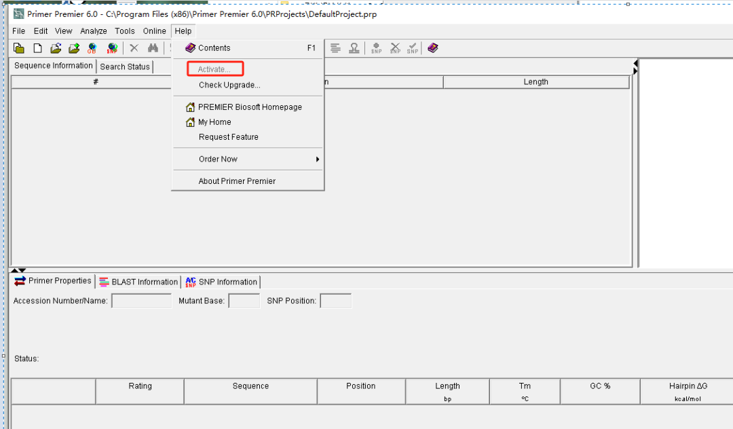Click the Tm column header

pyautogui.click(x=525, y=391)
